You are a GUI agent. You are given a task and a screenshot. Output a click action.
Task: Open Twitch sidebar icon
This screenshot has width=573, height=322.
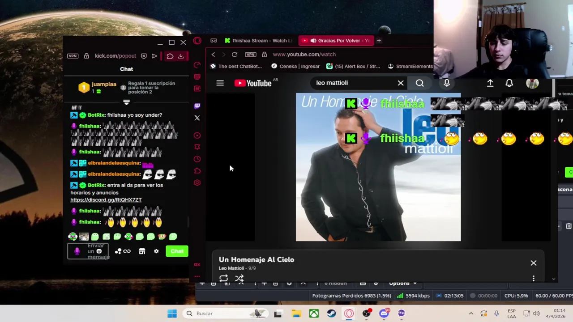197,106
